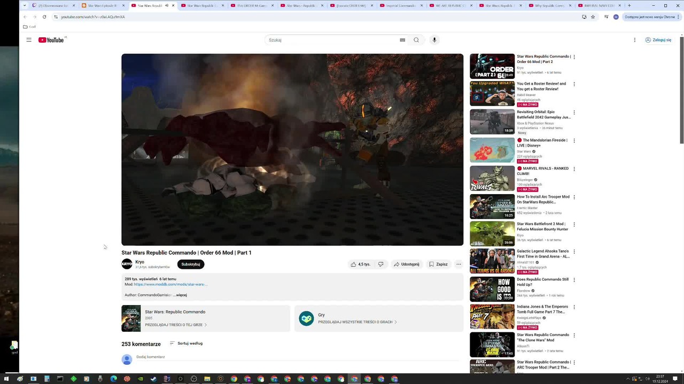Image resolution: width=684 pixels, height=384 pixels.
Task: Expand description by clicking ...więcej
Action: coord(181,295)
